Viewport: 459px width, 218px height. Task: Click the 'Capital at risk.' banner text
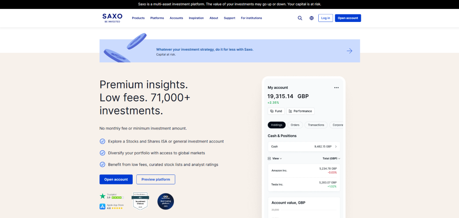pos(166,55)
